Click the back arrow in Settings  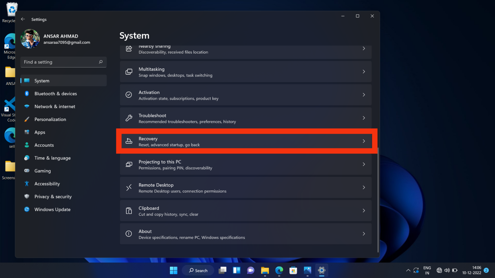point(23,19)
